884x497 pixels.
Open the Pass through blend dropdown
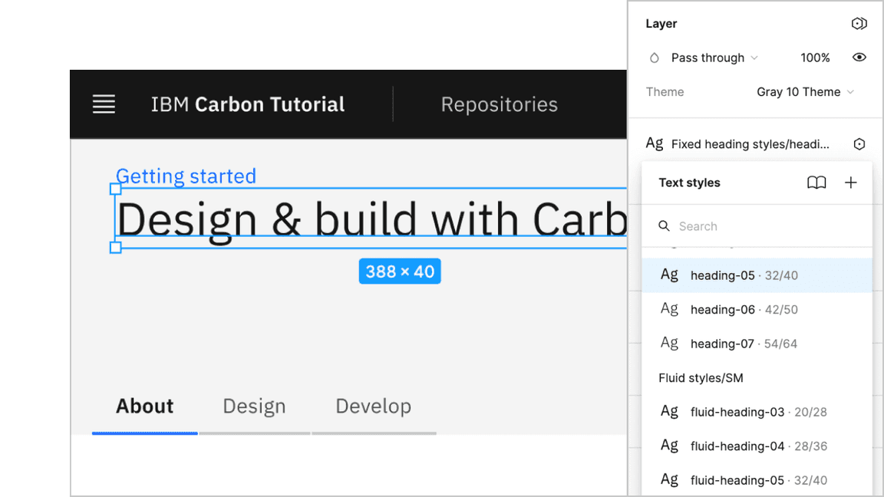tap(714, 58)
